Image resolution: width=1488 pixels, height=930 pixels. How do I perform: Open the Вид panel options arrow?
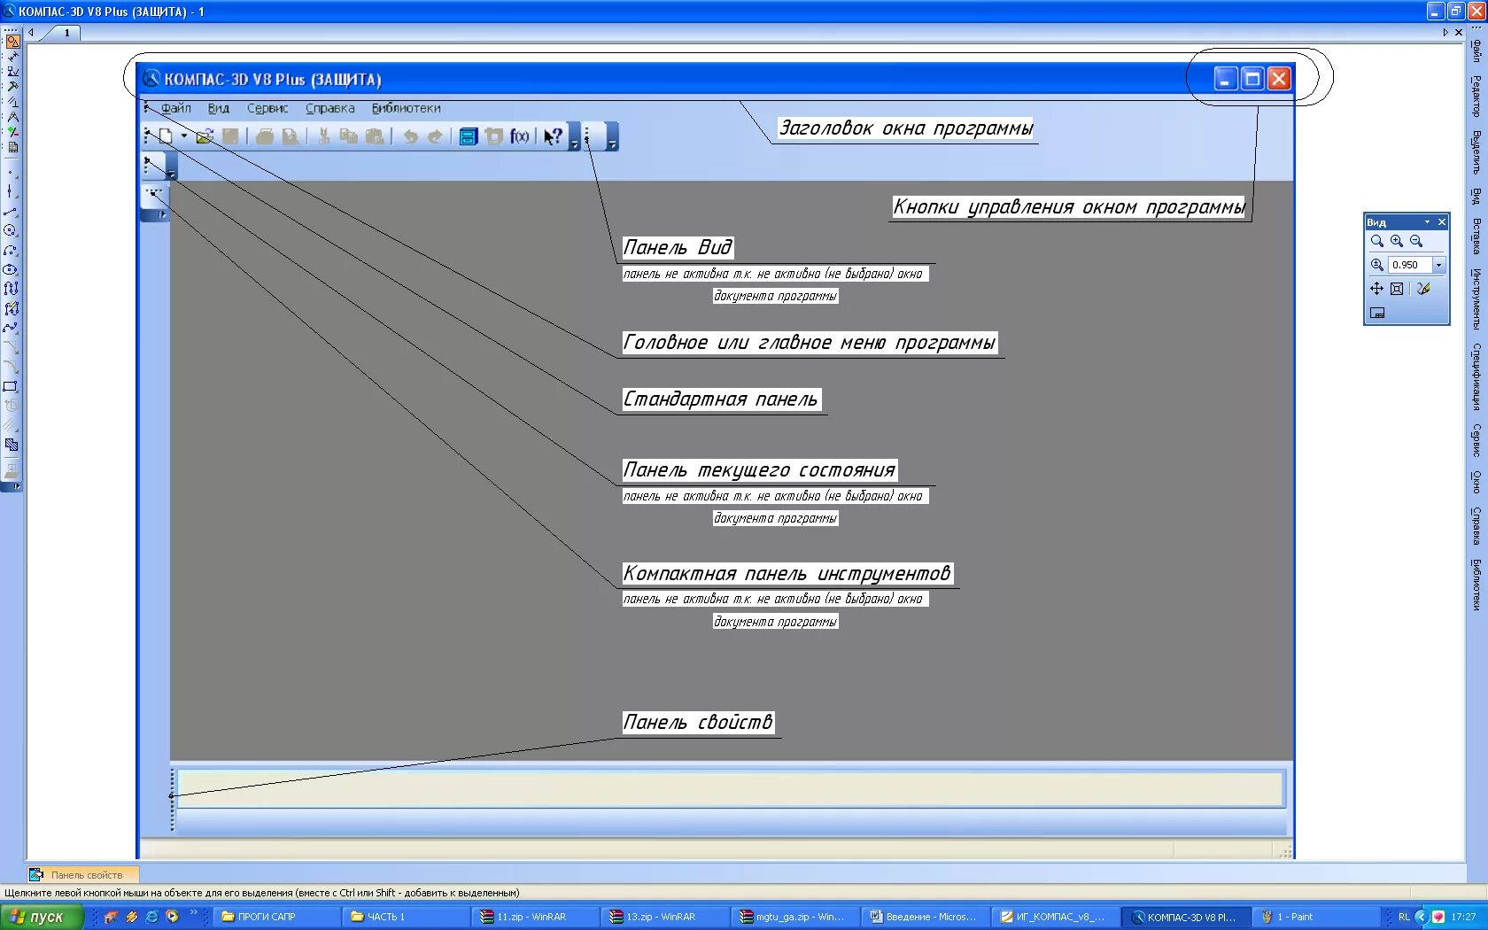1427,222
